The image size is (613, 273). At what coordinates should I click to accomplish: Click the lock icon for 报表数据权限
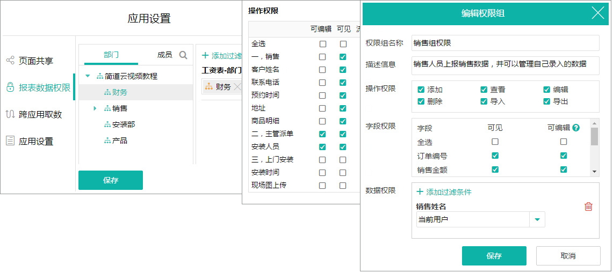(x=10, y=87)
